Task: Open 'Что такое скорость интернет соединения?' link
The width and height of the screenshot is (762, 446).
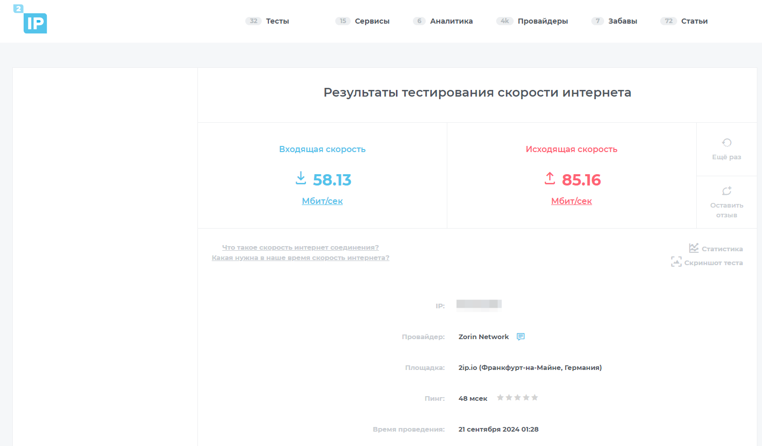Action: coord(300,248)
